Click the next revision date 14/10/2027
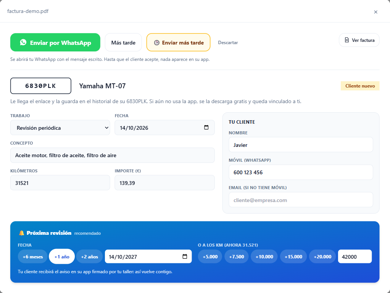 click(x=148, y=256)
